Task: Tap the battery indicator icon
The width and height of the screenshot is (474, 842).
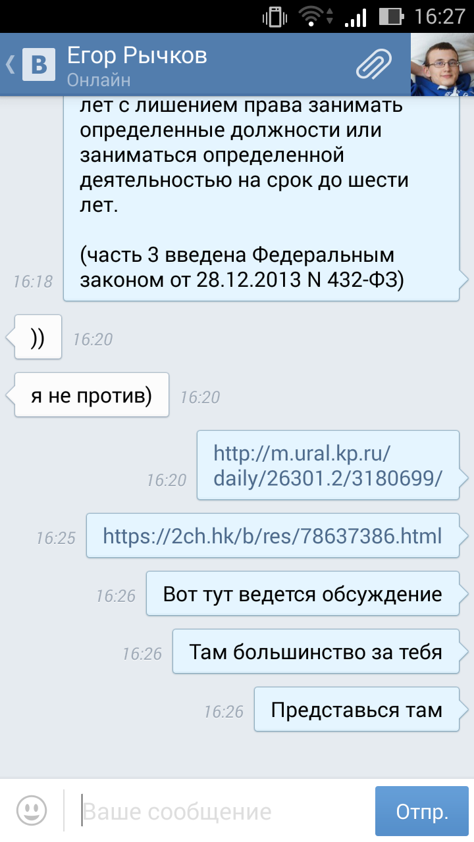Action: (x=391, y=16)
